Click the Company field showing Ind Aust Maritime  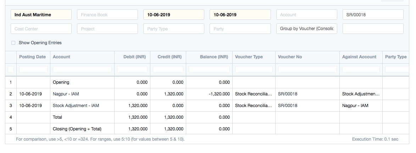(x=41, y=15)
